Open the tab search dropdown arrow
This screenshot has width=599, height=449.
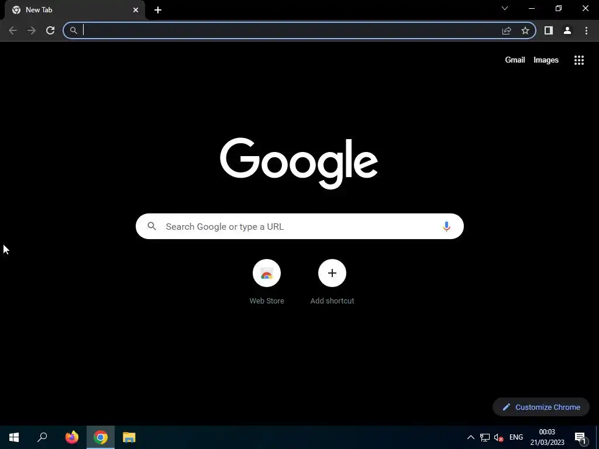pyautogui.click(x=505, y=8)
